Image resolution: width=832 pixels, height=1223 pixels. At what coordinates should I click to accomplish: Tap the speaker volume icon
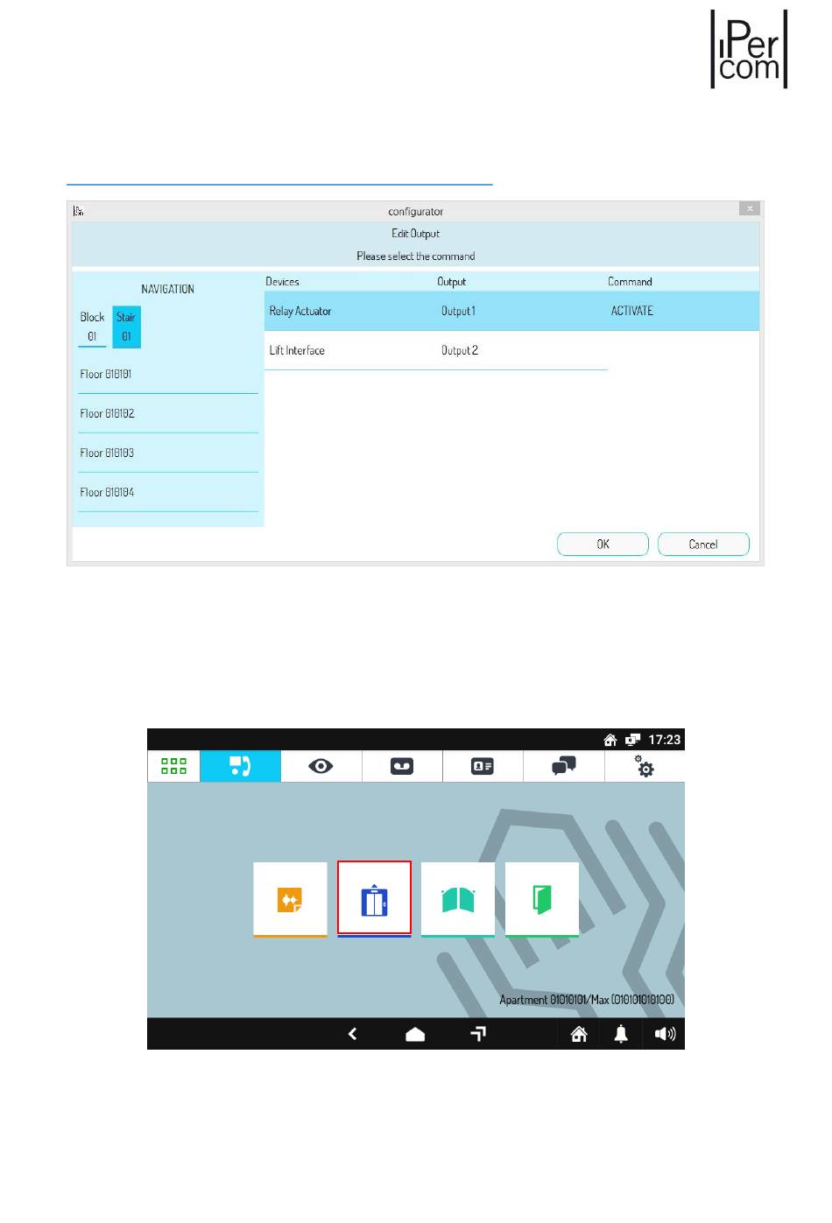pyautogui.click(x=665, y=1034)
